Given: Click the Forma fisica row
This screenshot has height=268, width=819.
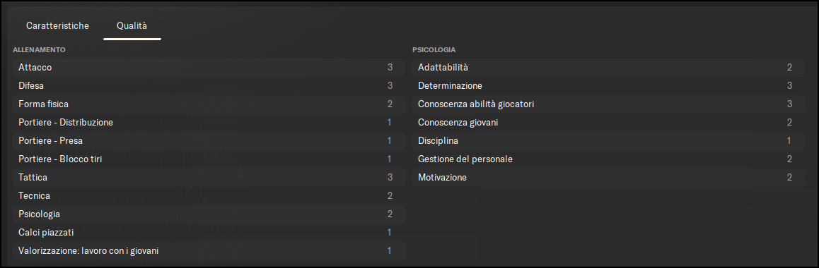Looking at the screenshot, I should click(x=209, y=104).
